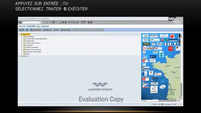Click the SAP Business Workplace icon
The image size is (201, 113).
click(x=27, y=30)
